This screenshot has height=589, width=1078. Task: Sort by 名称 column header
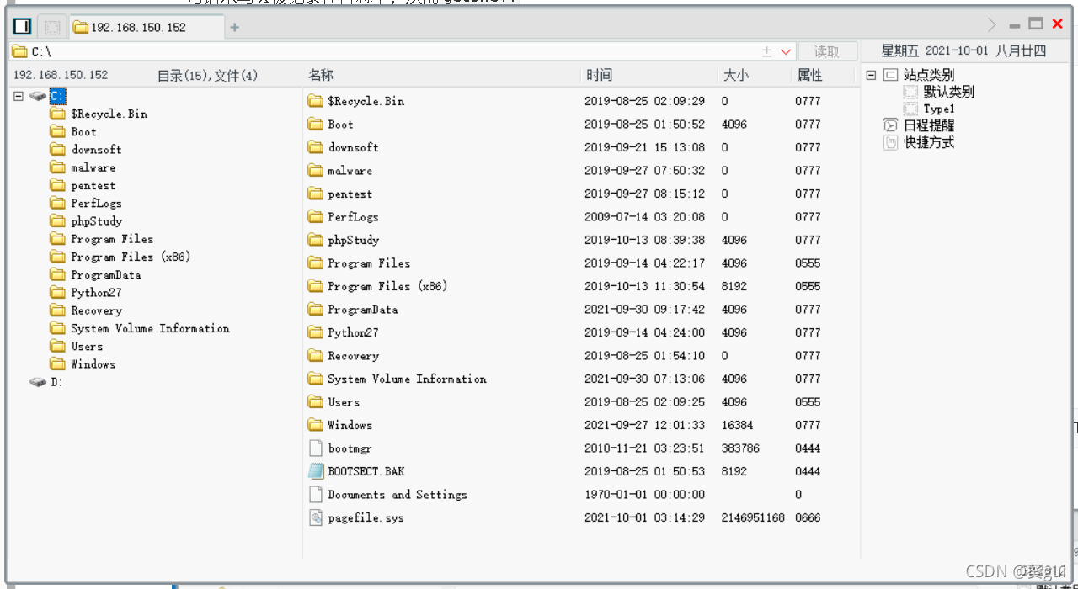pos(321,75)
